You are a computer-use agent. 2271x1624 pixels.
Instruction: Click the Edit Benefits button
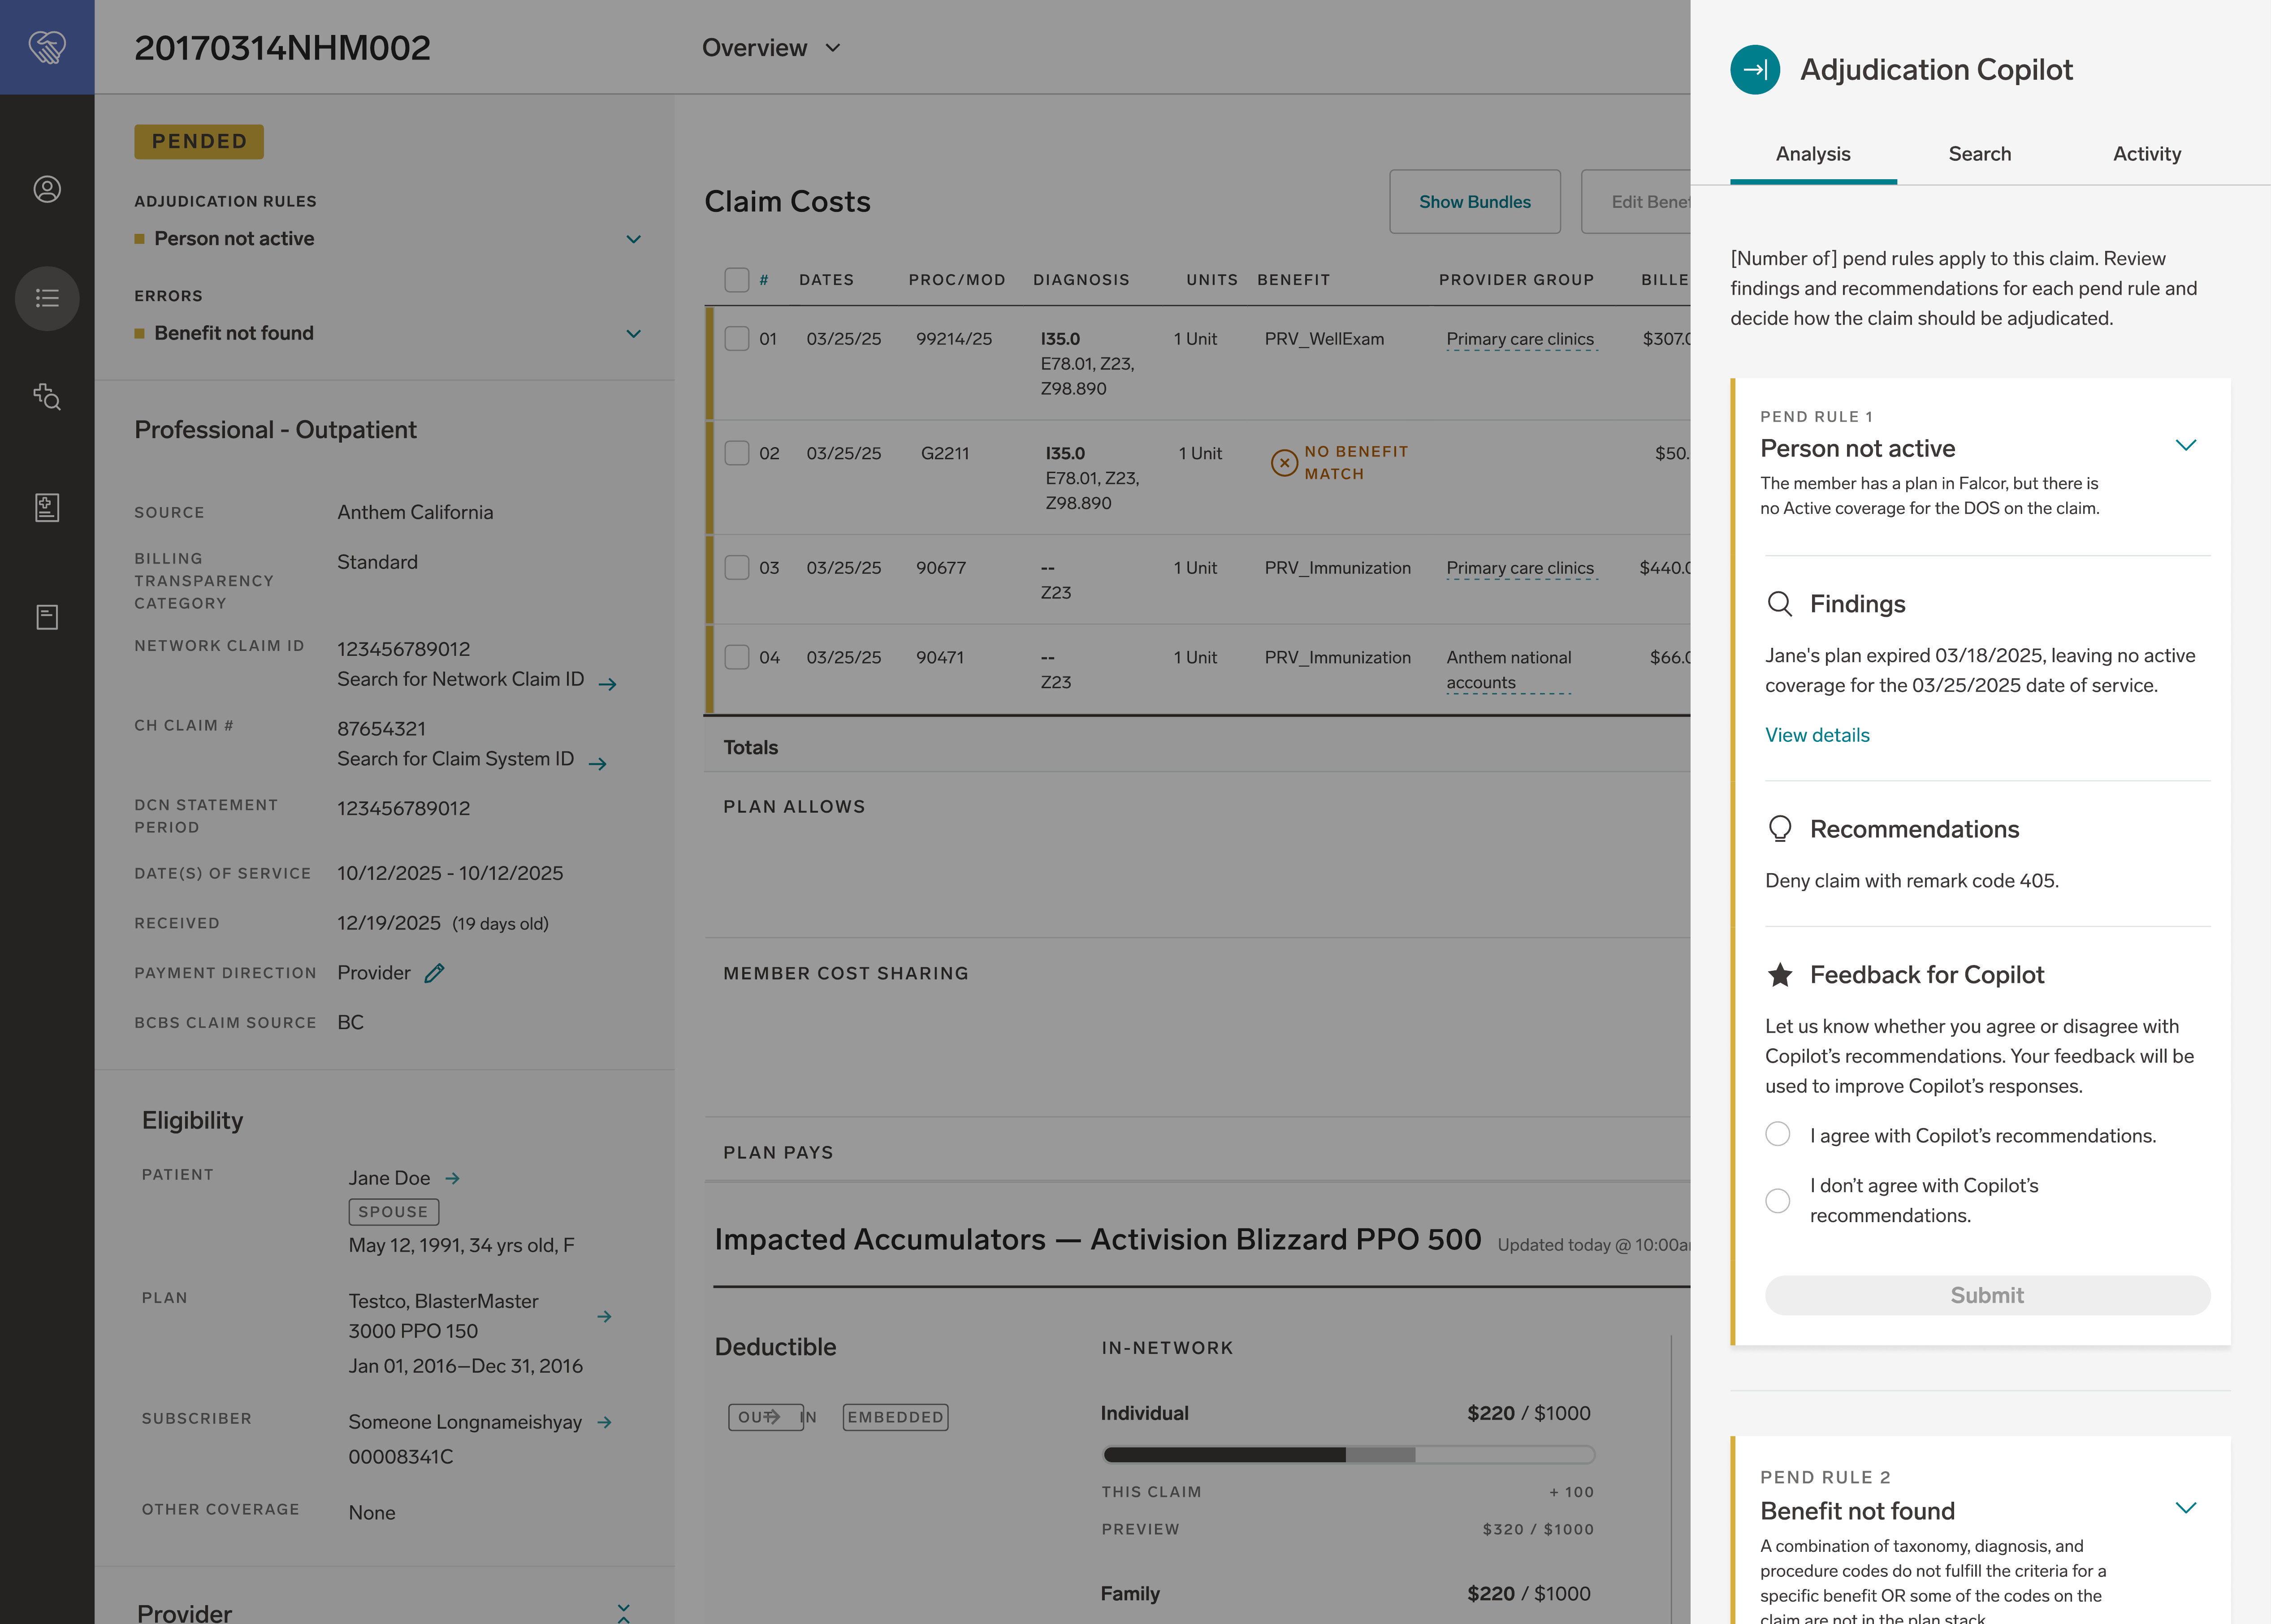point(1637,202)
